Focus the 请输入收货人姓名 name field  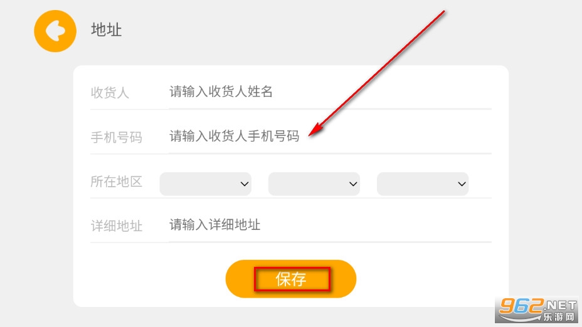(330, 91)
